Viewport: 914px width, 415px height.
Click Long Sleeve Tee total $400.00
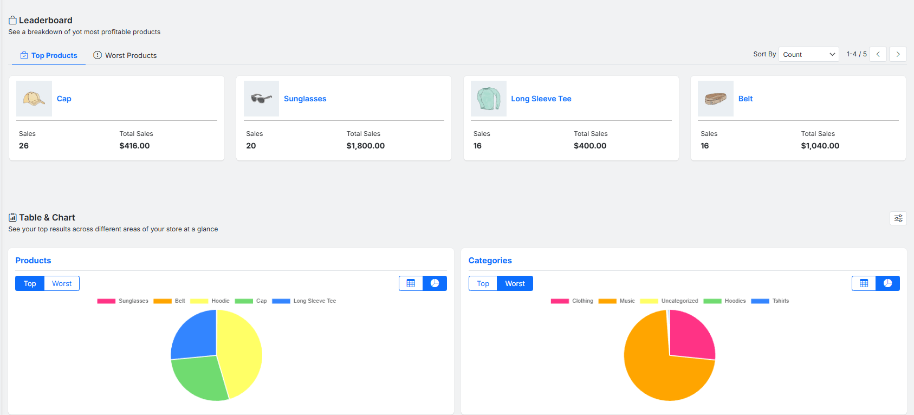pyautogui.click(x=590, y=146)
